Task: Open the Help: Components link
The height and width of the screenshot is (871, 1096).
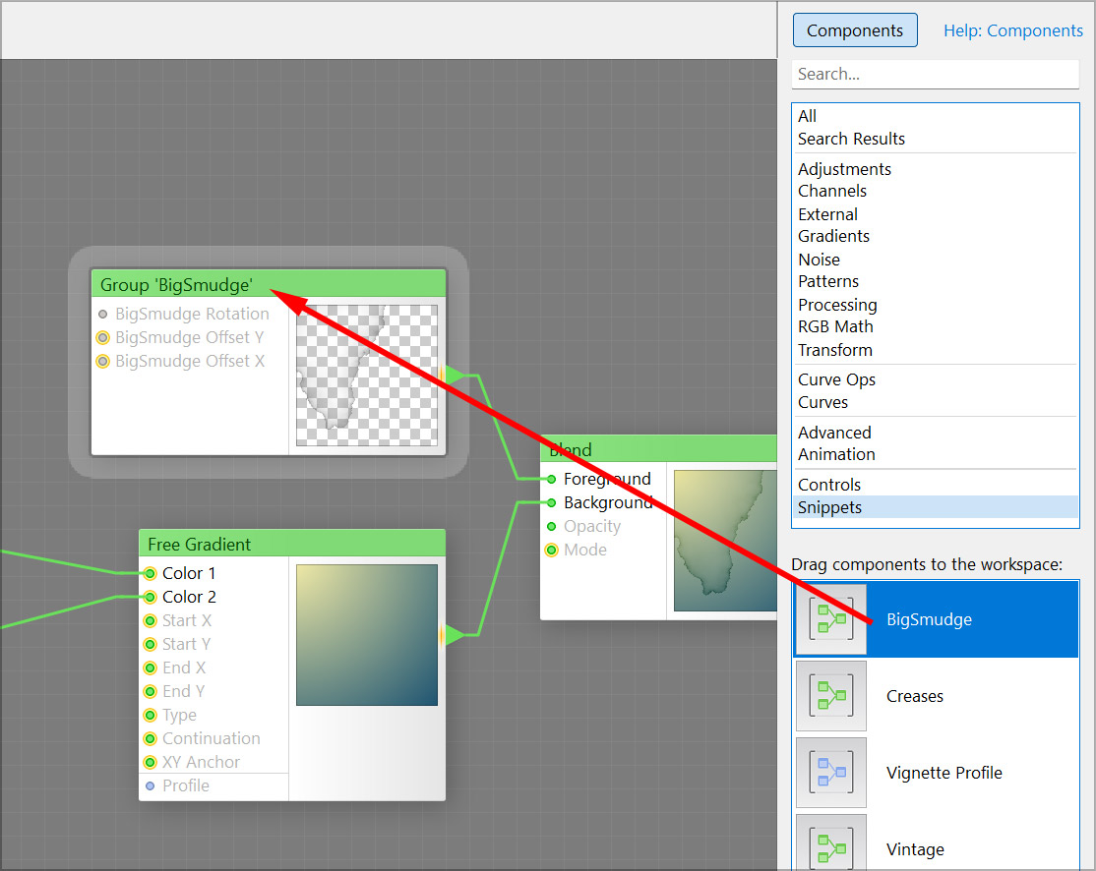Action: click(1012, 30)
